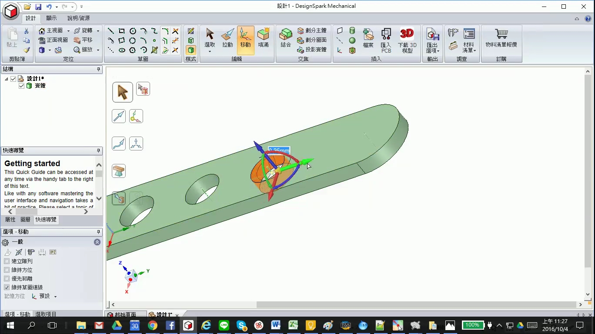Open the 顯示 ribbon tab
The width and height of the screenshot is (595, 334).
[51, 18]
